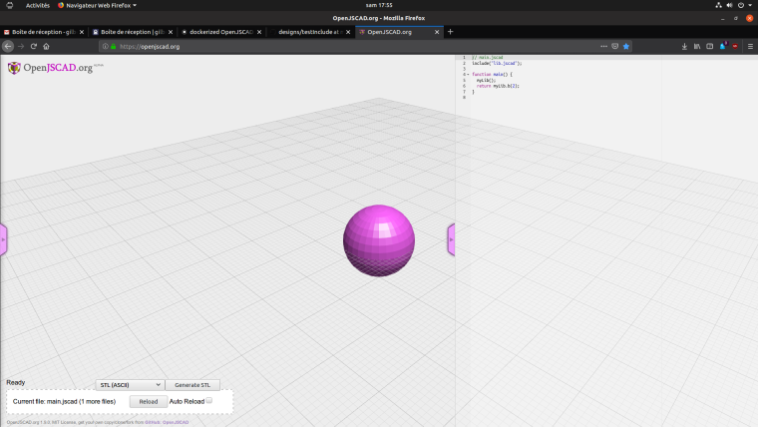Click the blue extension icon with badge

(x=723, y=46)
